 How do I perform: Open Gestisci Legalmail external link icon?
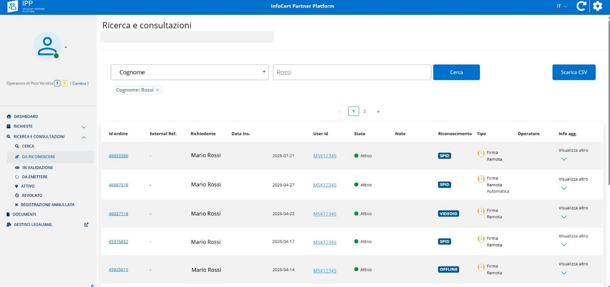tap(86, 225)
